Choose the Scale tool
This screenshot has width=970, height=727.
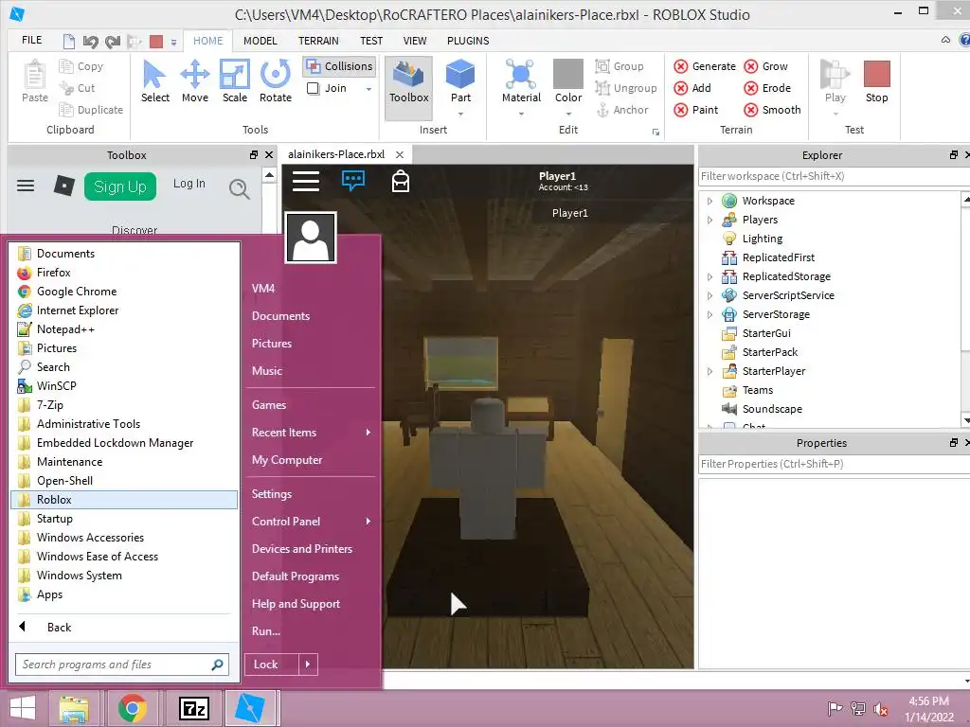coord(235,81)
